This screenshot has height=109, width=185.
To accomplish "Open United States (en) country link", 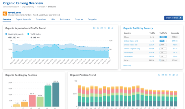I will pyautogui.click(x=131, y=41).
